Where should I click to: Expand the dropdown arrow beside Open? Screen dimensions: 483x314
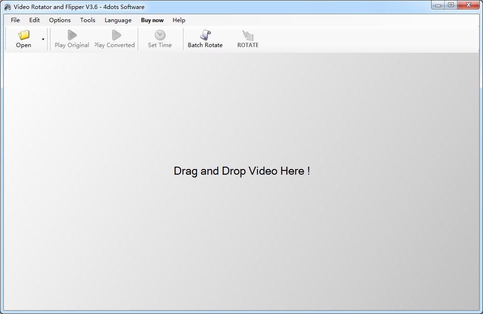click(43, 39)
